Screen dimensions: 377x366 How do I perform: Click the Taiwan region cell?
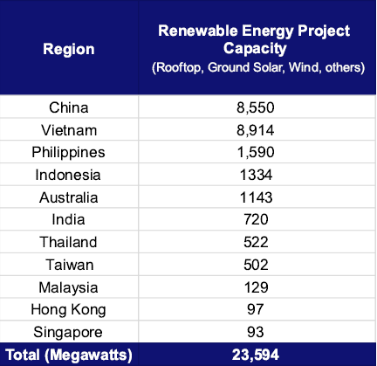70,265
